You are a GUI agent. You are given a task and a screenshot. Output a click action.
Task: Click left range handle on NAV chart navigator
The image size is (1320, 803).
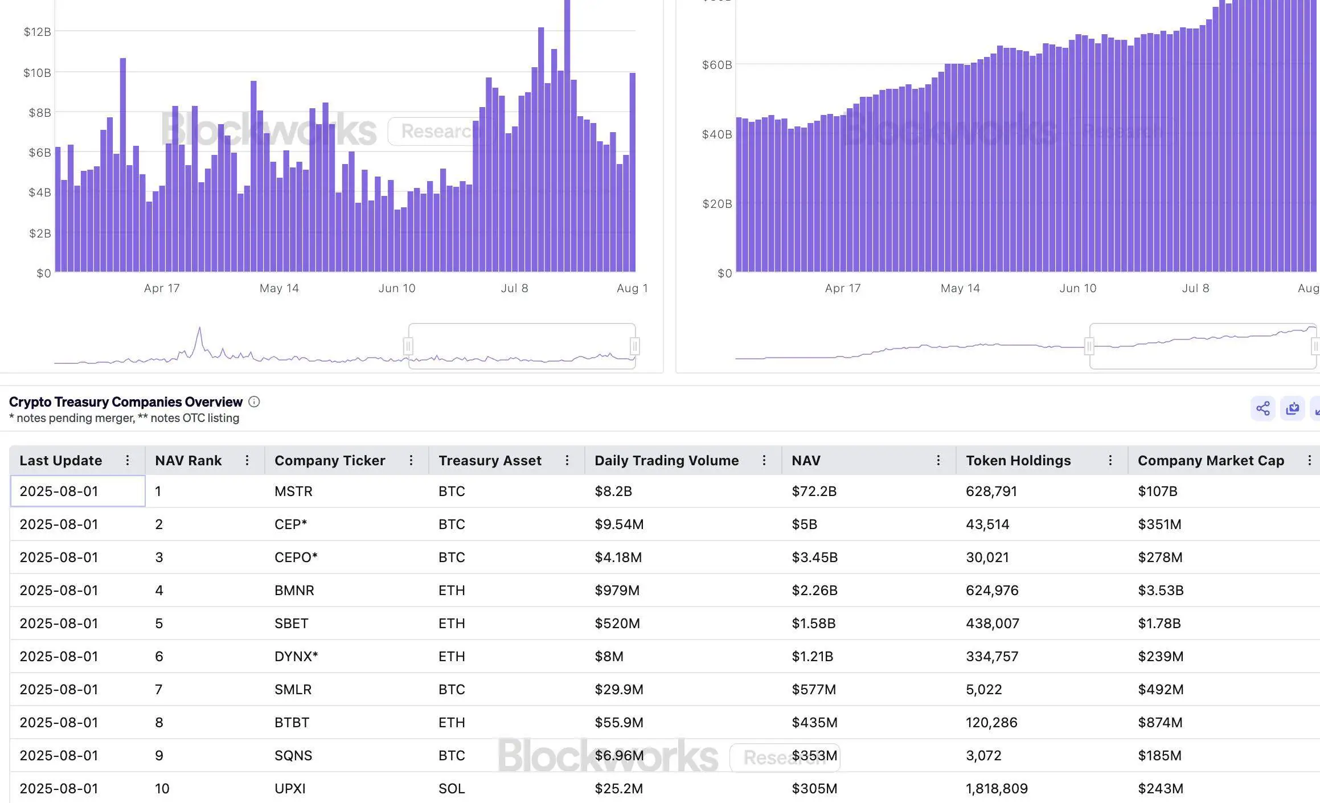[x=1089, y=346]
